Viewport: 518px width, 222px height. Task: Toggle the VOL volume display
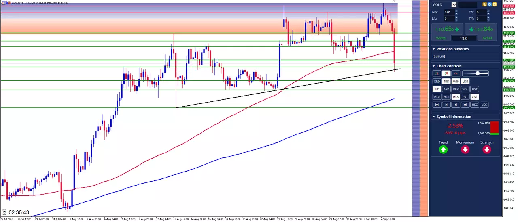[x=465, y=89]
